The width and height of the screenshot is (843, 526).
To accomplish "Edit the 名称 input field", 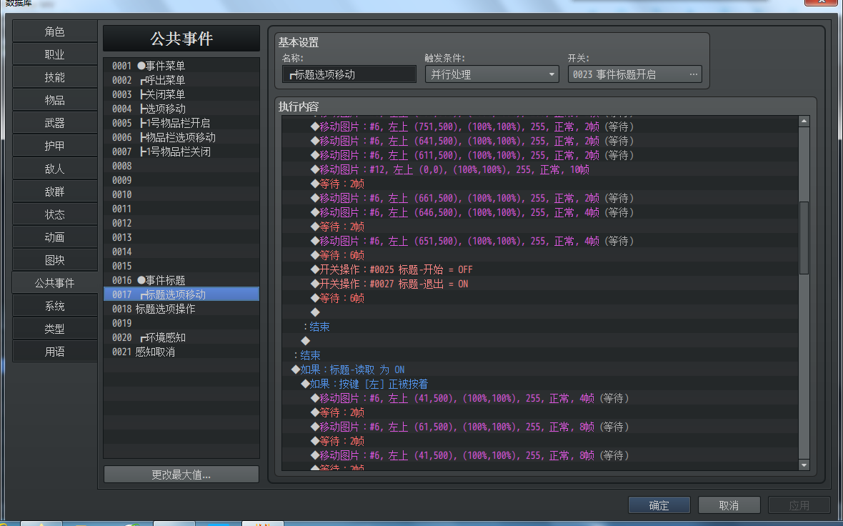I will [x=349, y=74].
